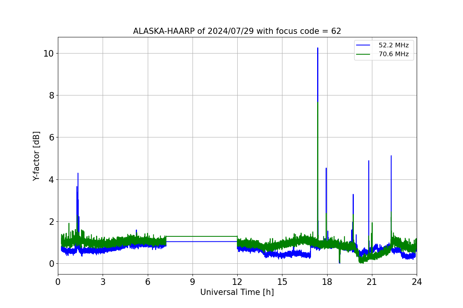
Task: Click the '70.6 MHz' legend label
Action: (394, 54)
